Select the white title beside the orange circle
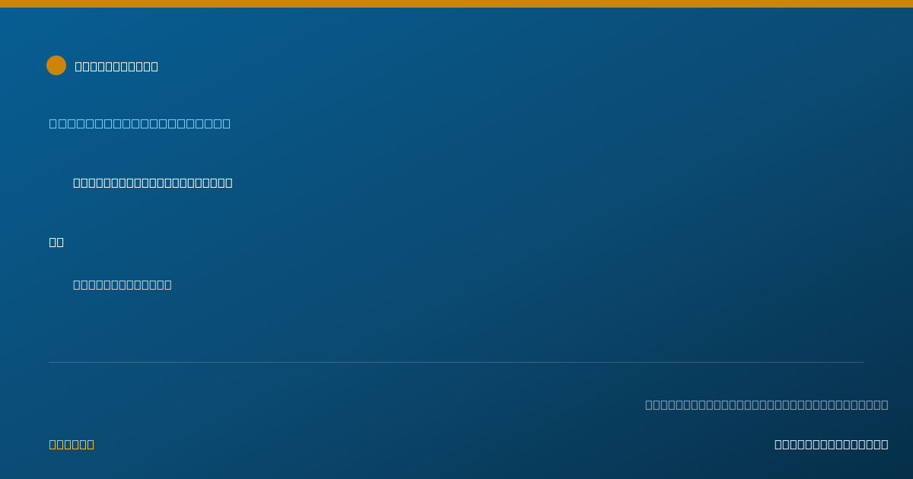 (116, 66)
